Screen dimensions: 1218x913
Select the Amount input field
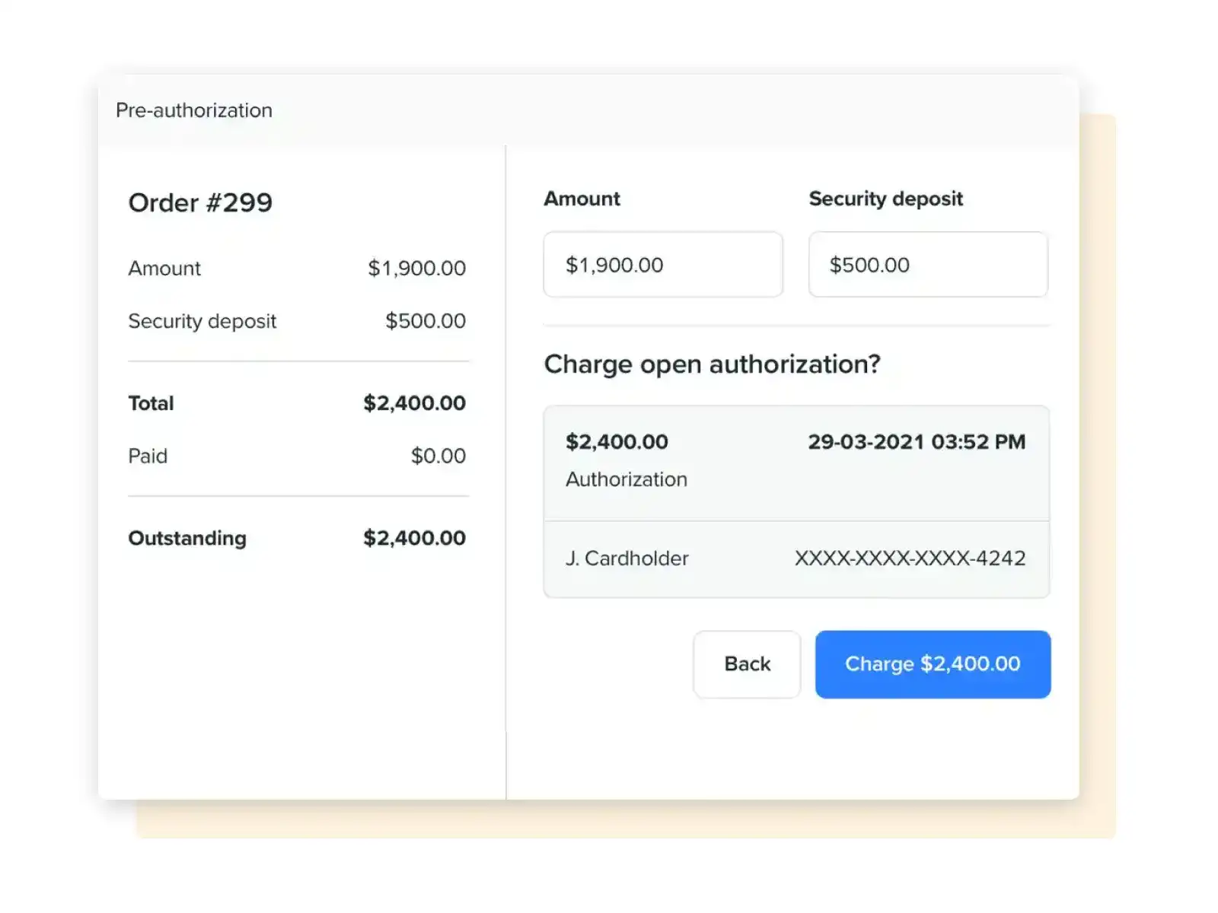(x=662, y=264)
